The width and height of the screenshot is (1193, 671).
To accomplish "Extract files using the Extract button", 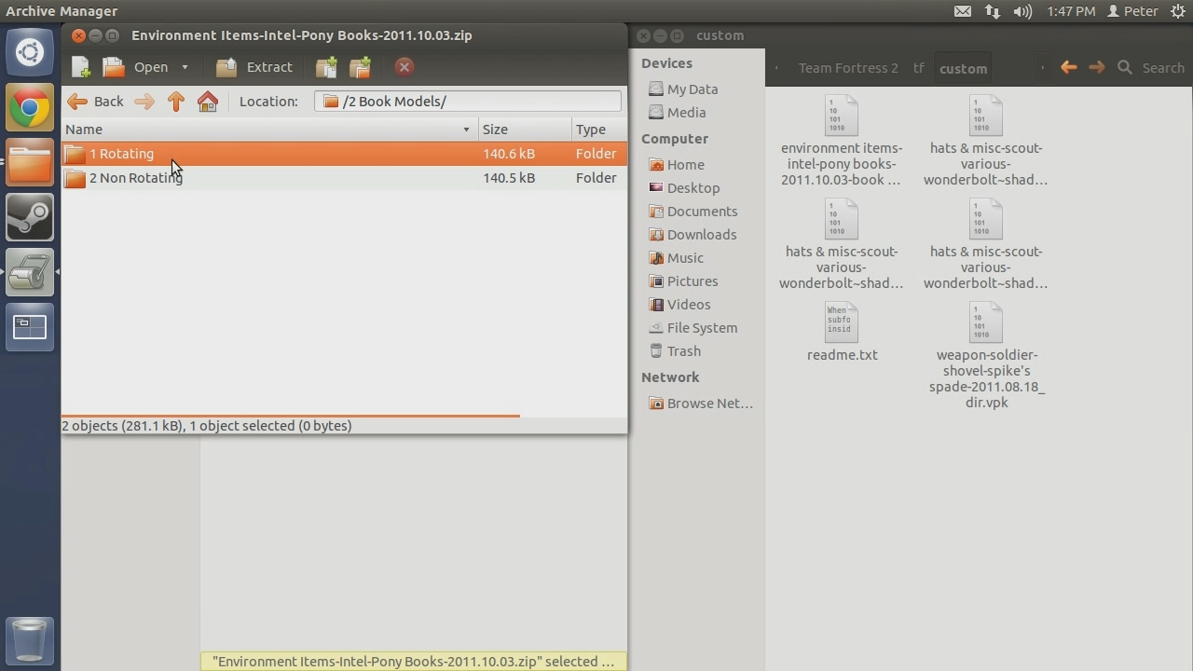I will [254, 67].
